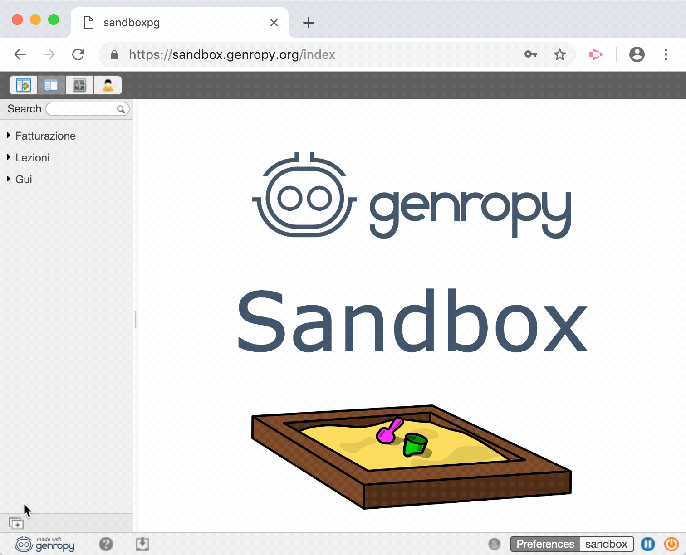686x555 pixels.
Task: Select the sandboxpg browser tab
Action: pos(180,23)
